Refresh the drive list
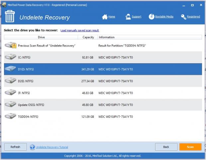This screenshot has width=206, height=160. pyautogui.click(x=15, y=147)
